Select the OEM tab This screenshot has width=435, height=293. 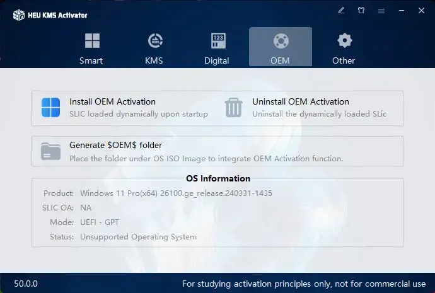pyautogui.click(x=281, y=47)
